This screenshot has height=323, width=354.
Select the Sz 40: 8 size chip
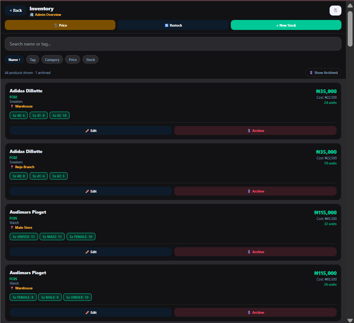[x=19, y=176]
